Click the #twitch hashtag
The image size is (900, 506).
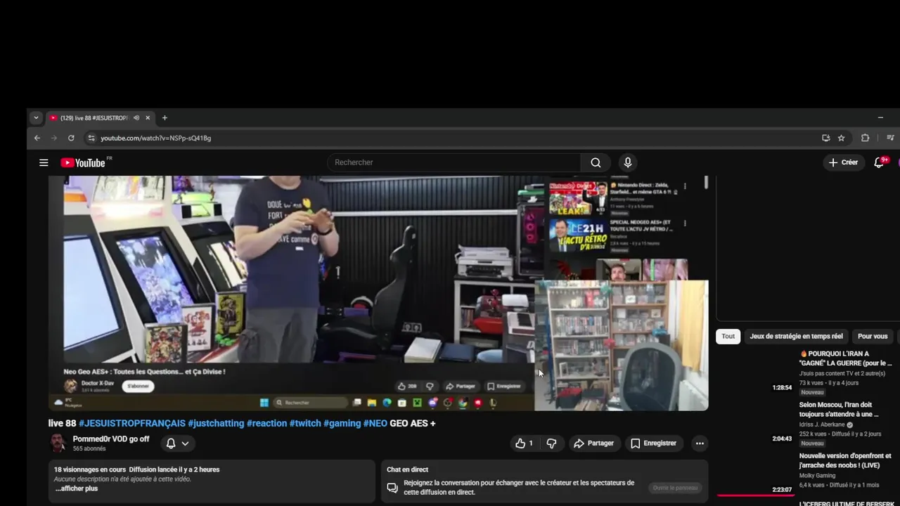click(x=305, y=423)
